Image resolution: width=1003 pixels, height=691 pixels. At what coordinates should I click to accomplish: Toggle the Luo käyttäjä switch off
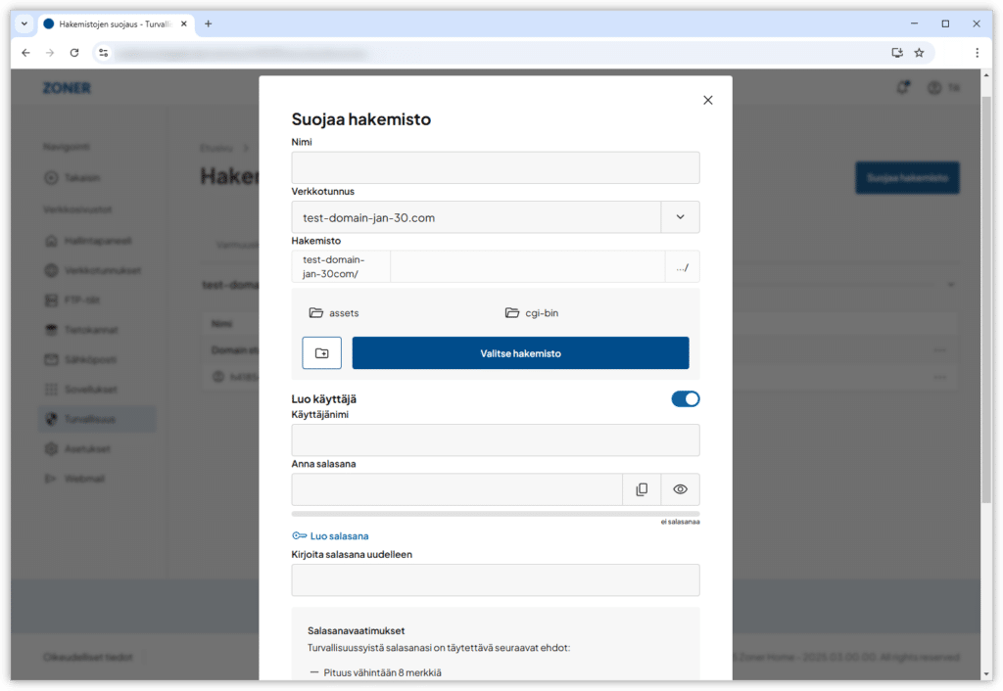click(x=685, y=398)
